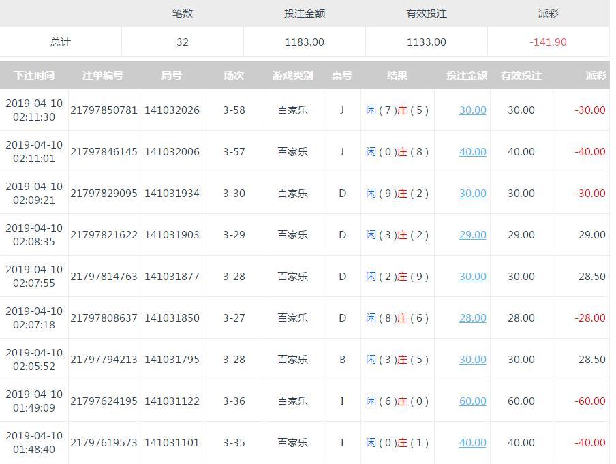
Task: Click result 闲(9)庄(2)
Action: (x=397, y=194)
